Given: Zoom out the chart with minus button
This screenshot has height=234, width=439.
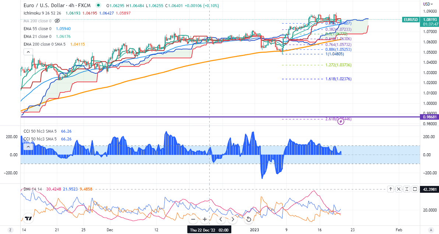Looking at the screenshot, I should [193, 219].
